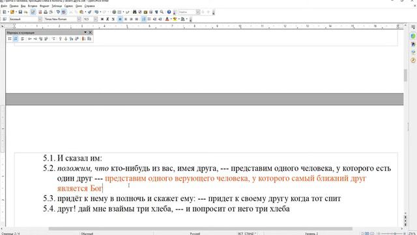Click the horizontal scrollbar thumb
The width and height of the screenshot is (417, 235).
pos(201,228)
